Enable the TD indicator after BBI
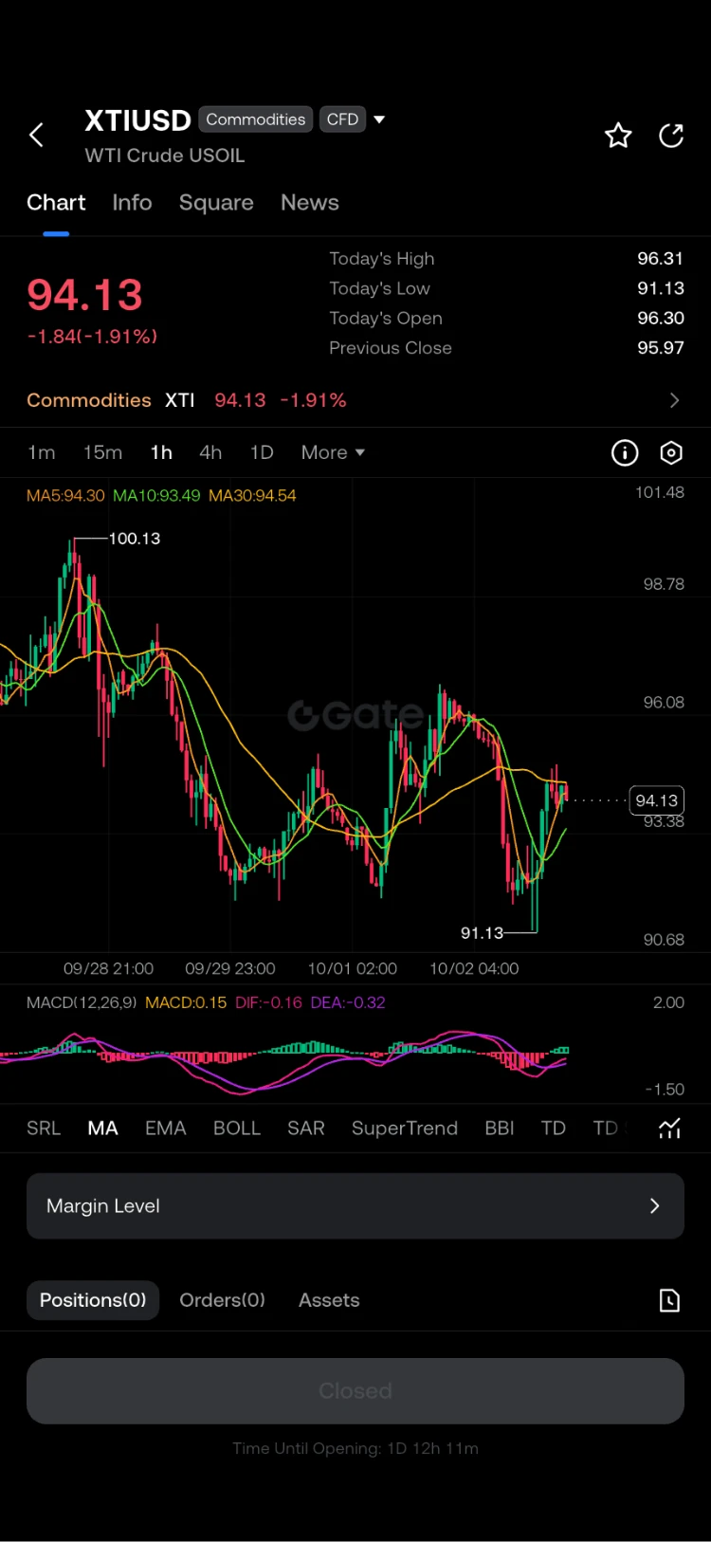Image resolution: width=711 pixels, height=1542 pixels. [x=554, y=1129]
